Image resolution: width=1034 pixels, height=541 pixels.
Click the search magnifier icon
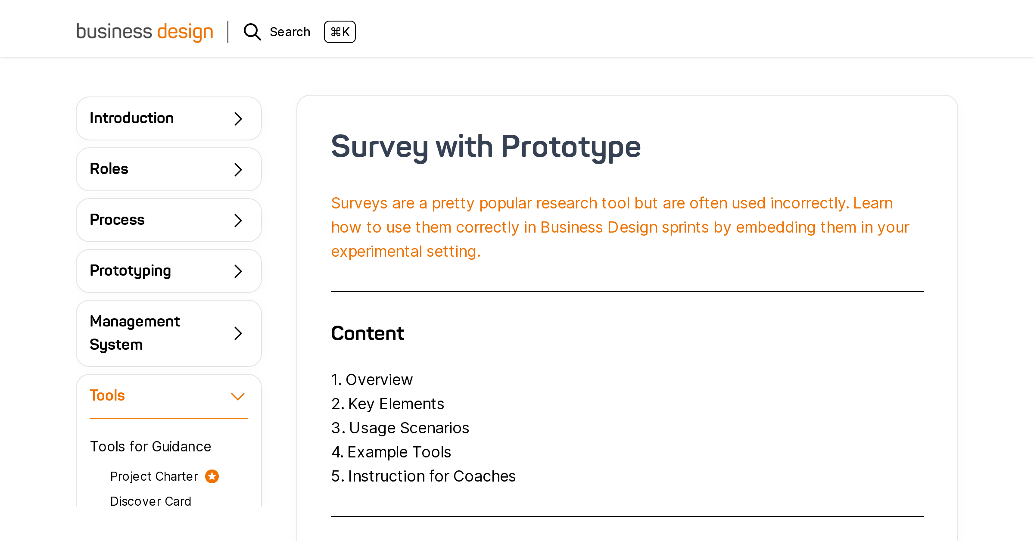pos(252,32)
